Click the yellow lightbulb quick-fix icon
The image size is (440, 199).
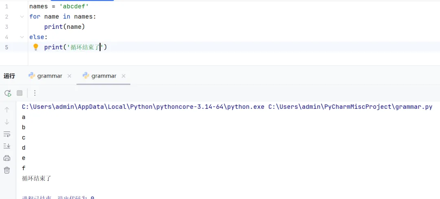[x=35, y=47]
